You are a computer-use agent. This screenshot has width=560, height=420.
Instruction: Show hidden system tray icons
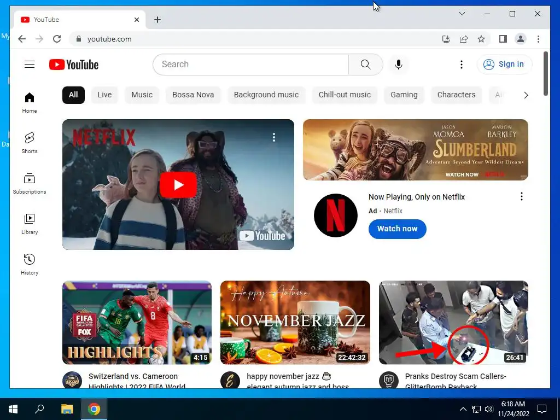(x=463, y=409)
